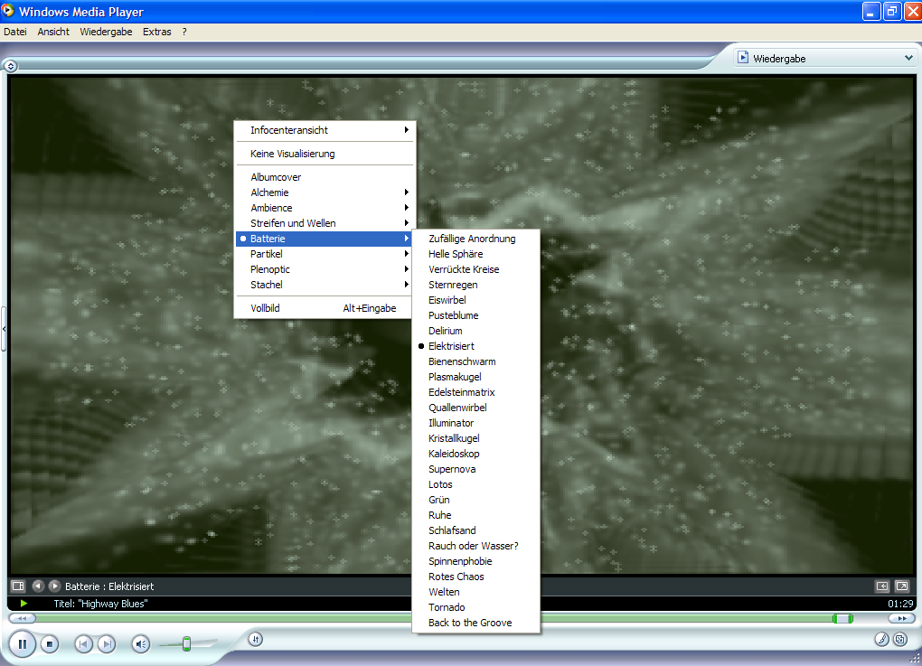Viewport: 922px width, 666px height.
Task: Select Delirium preset
Action: tap(475, 331)
